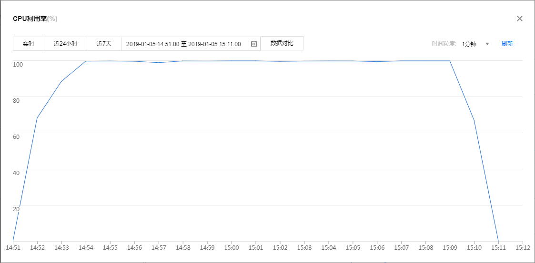The width and height of the screenshot is (535, 263).
Task: Open the 时间粒度 1分钟 dropdown
Action: [x=469, y=44]
